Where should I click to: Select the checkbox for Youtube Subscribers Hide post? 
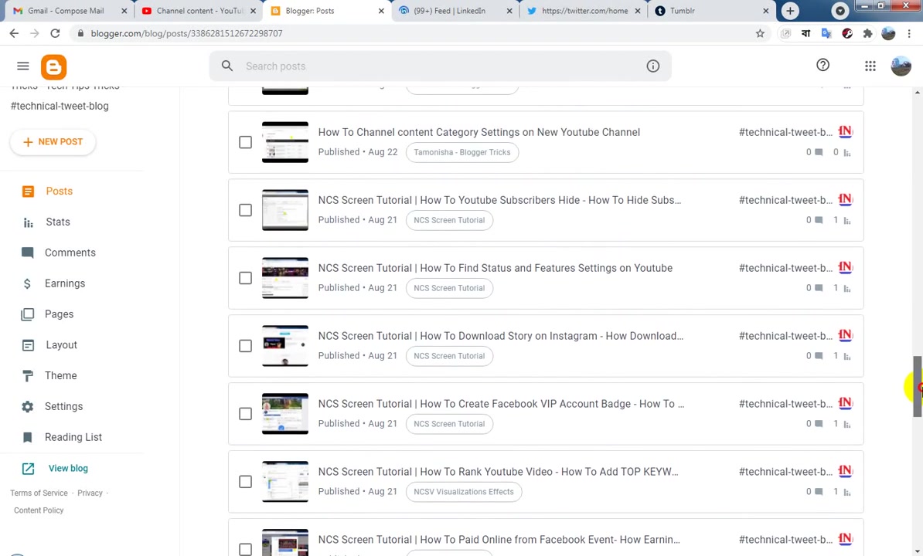pyautogui.click(x=246, y=210)
